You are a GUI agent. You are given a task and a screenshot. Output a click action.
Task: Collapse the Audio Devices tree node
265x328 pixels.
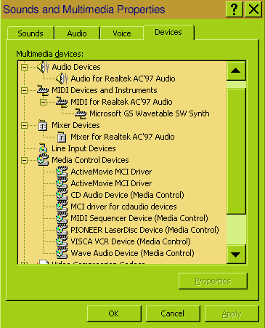(24, 67)
